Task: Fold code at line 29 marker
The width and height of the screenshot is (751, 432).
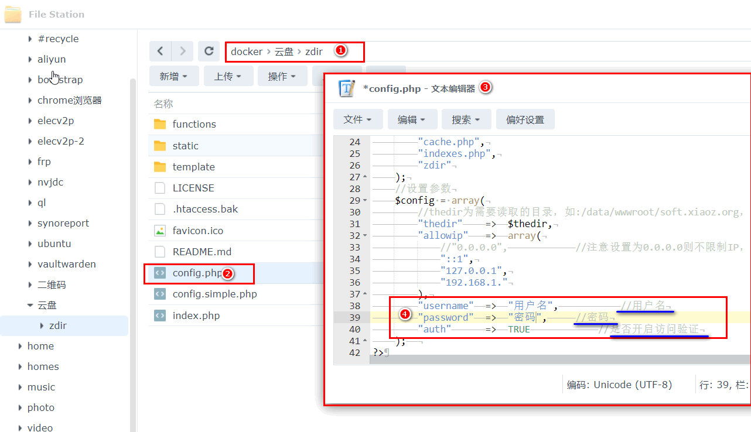Action: (366, 200)
